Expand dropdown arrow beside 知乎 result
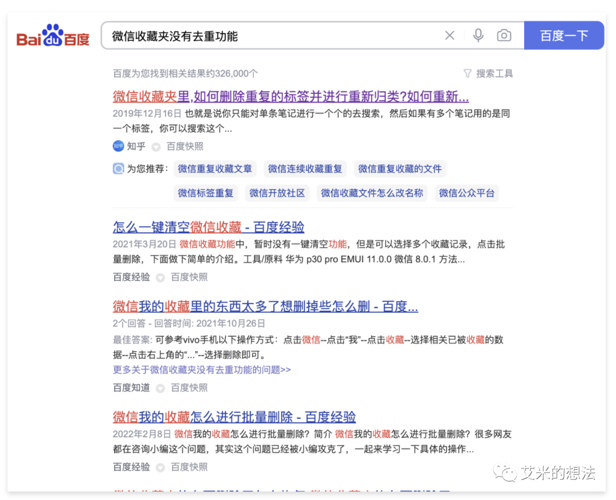Viewport: 616px width, 500px height. point(156,147)
